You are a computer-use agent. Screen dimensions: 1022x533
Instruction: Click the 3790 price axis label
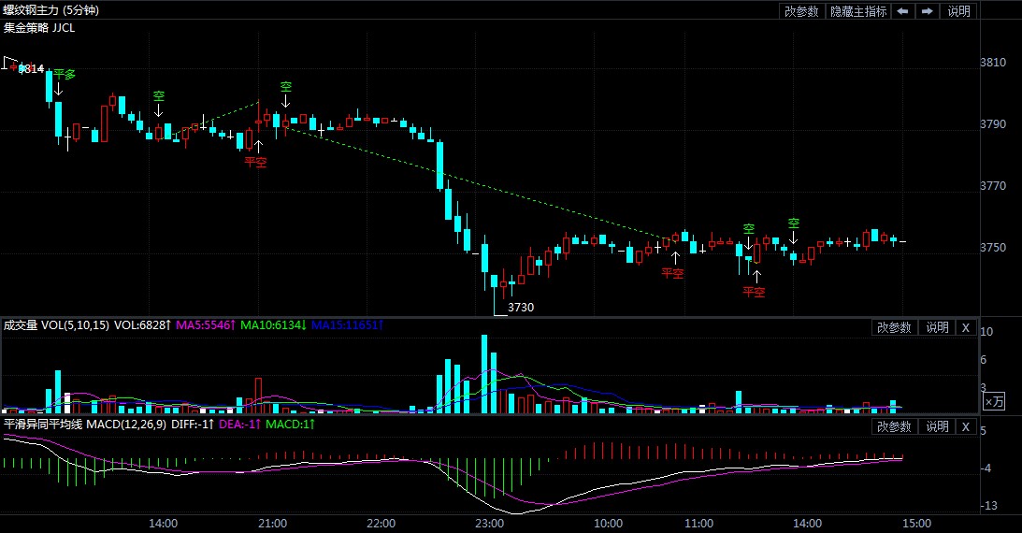[x=993, y=123]
